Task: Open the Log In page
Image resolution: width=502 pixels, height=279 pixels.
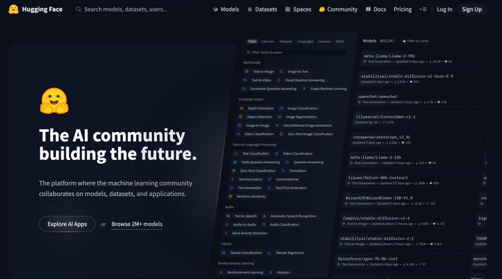Action: [444, 9]
